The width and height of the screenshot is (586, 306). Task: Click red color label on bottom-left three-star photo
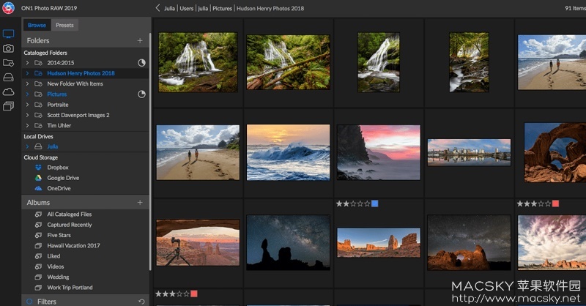194,294
